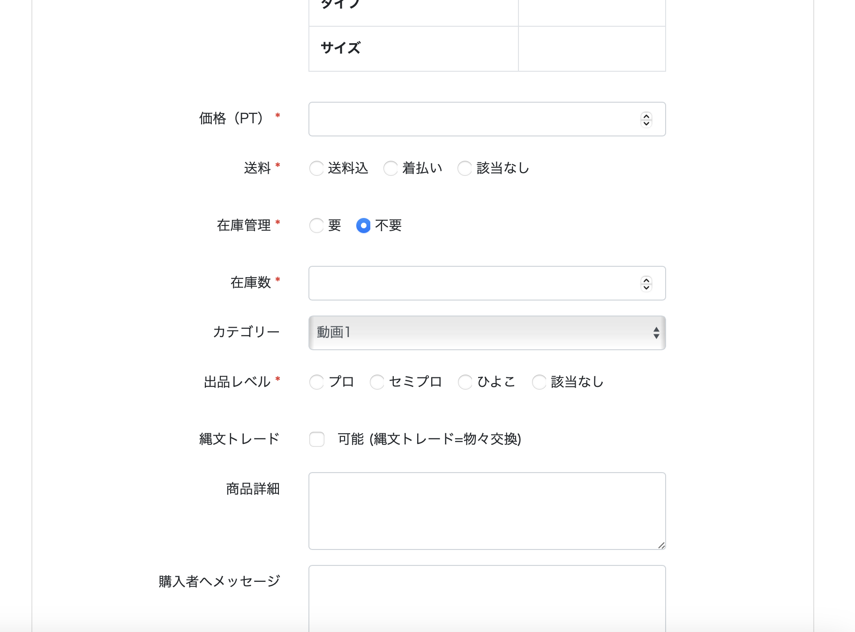The width and height of the screenshot is (855, 632).
Task: Select ひよこ as 出品レベル
Action: [x=465, y=382]
